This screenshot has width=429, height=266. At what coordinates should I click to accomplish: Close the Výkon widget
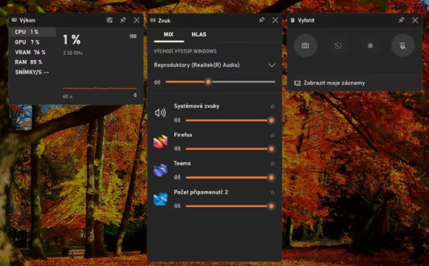click(x=137, y=20)
